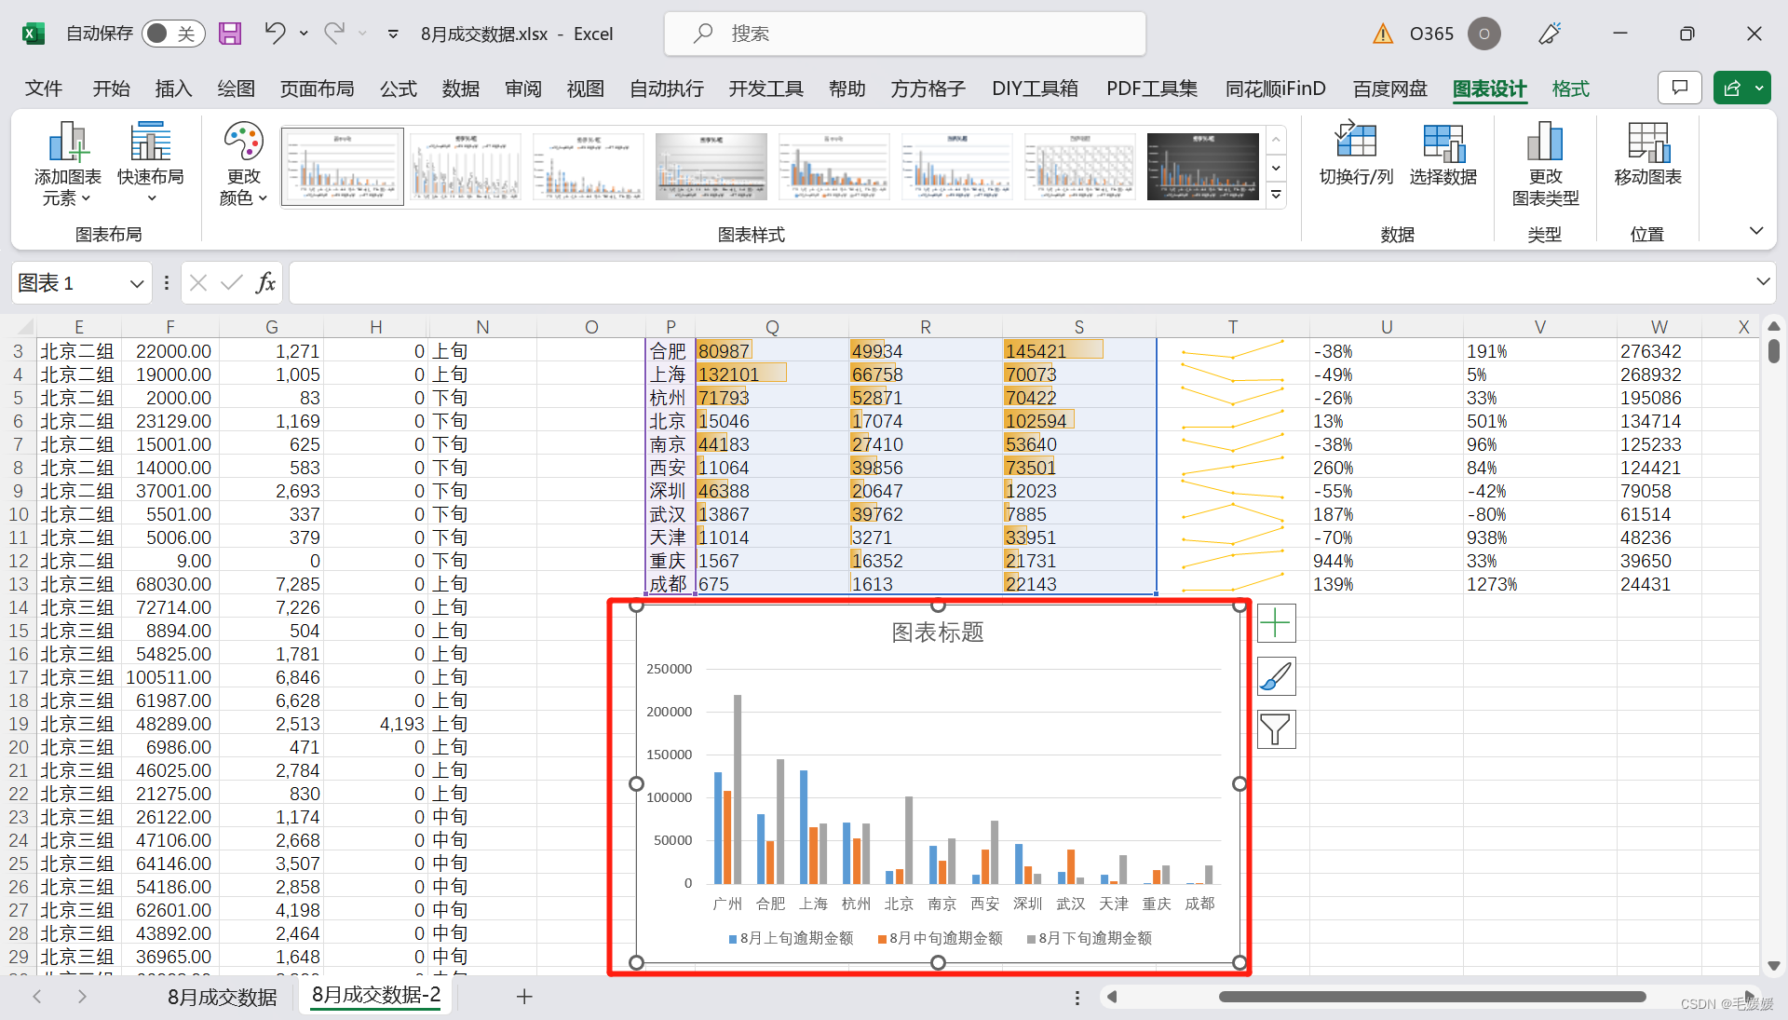Click the search (搜索) box
1788x1020 pixels.
(904, 34)
